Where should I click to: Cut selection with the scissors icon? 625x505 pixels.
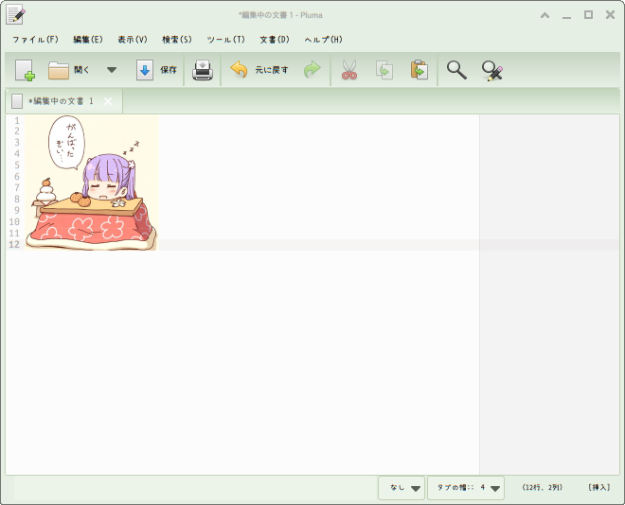coord(349,70)
